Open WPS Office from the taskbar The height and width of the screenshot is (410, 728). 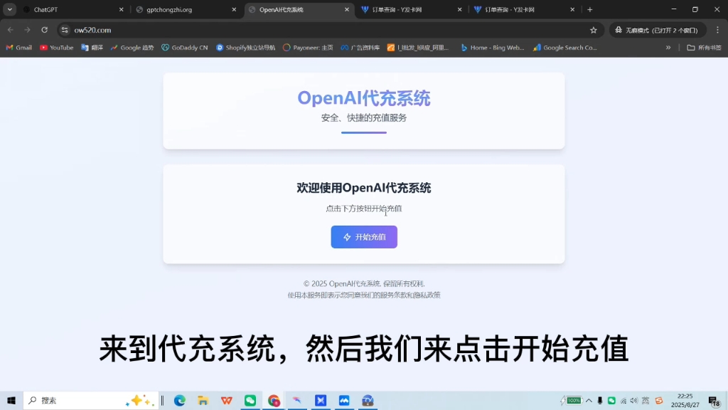click(x=227, y=400)
